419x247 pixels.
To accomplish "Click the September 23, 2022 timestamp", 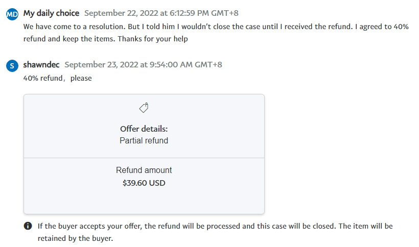I will click(143, 65).
